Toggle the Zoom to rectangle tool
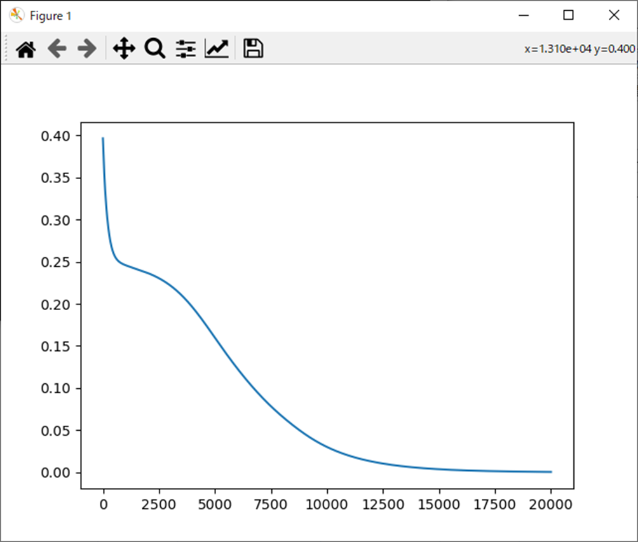The height and width of the screenshot is (542, 638). pos(154,49)
